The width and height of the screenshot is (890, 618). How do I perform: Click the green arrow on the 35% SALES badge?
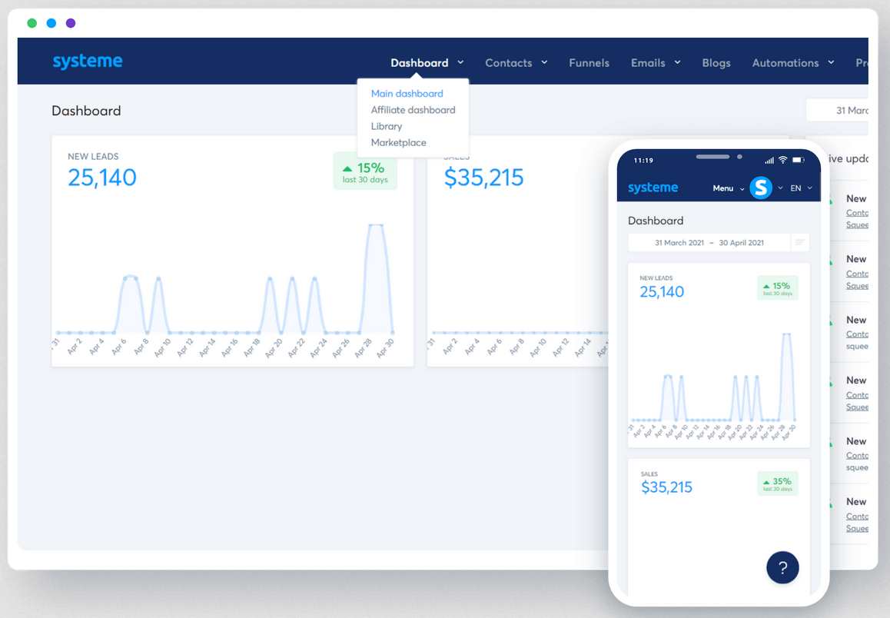tap(766, 483)
